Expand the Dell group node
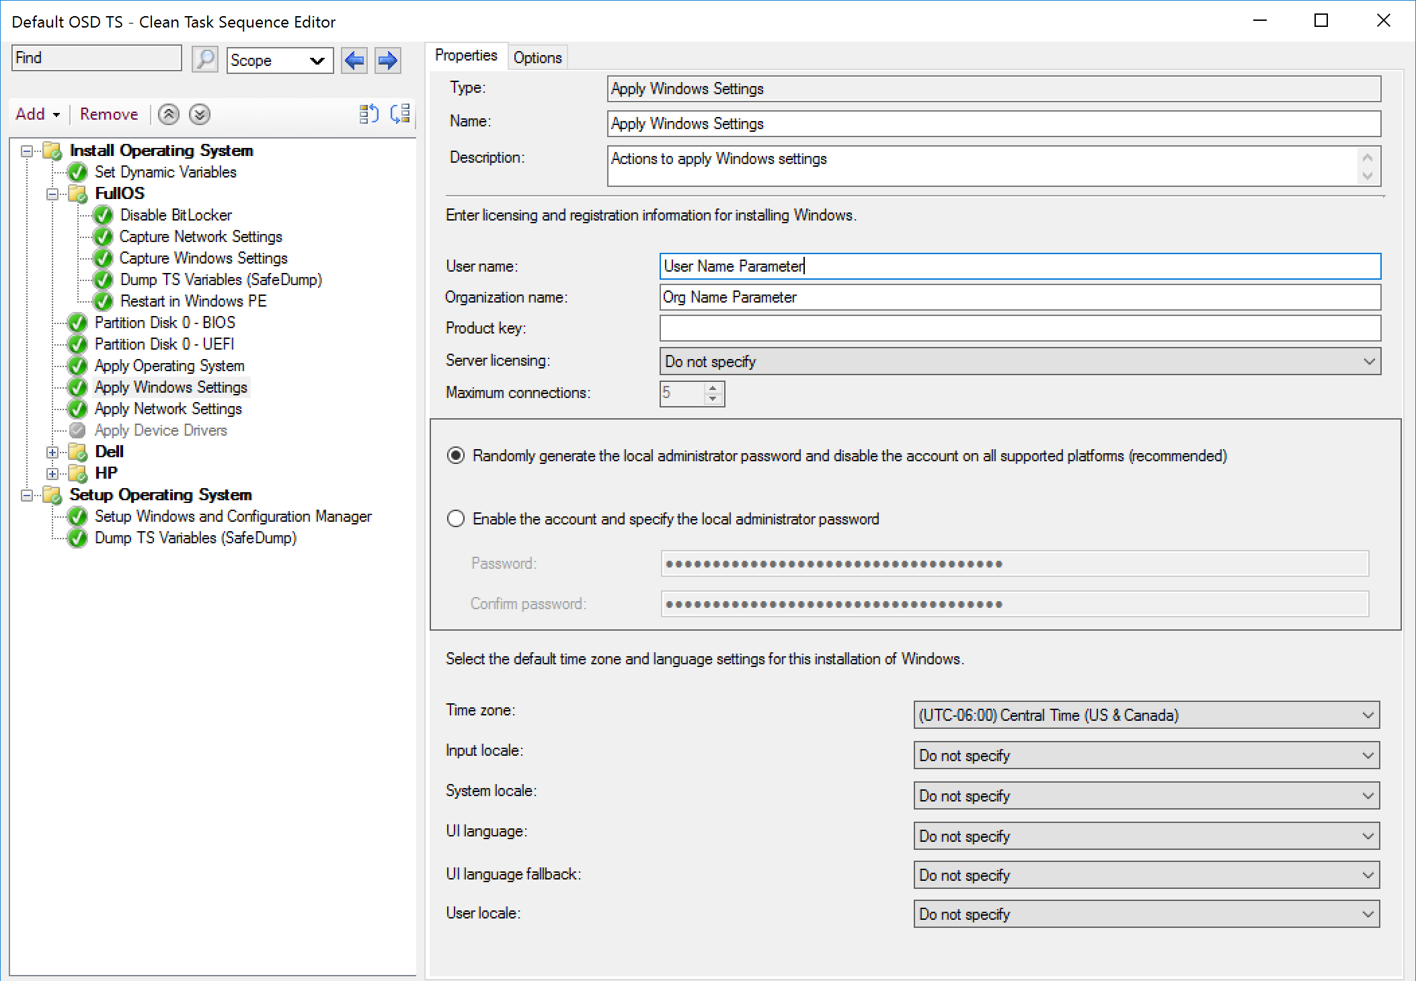Image resolution: width=1416 pixels, height=981 pixels. point(52,452)
